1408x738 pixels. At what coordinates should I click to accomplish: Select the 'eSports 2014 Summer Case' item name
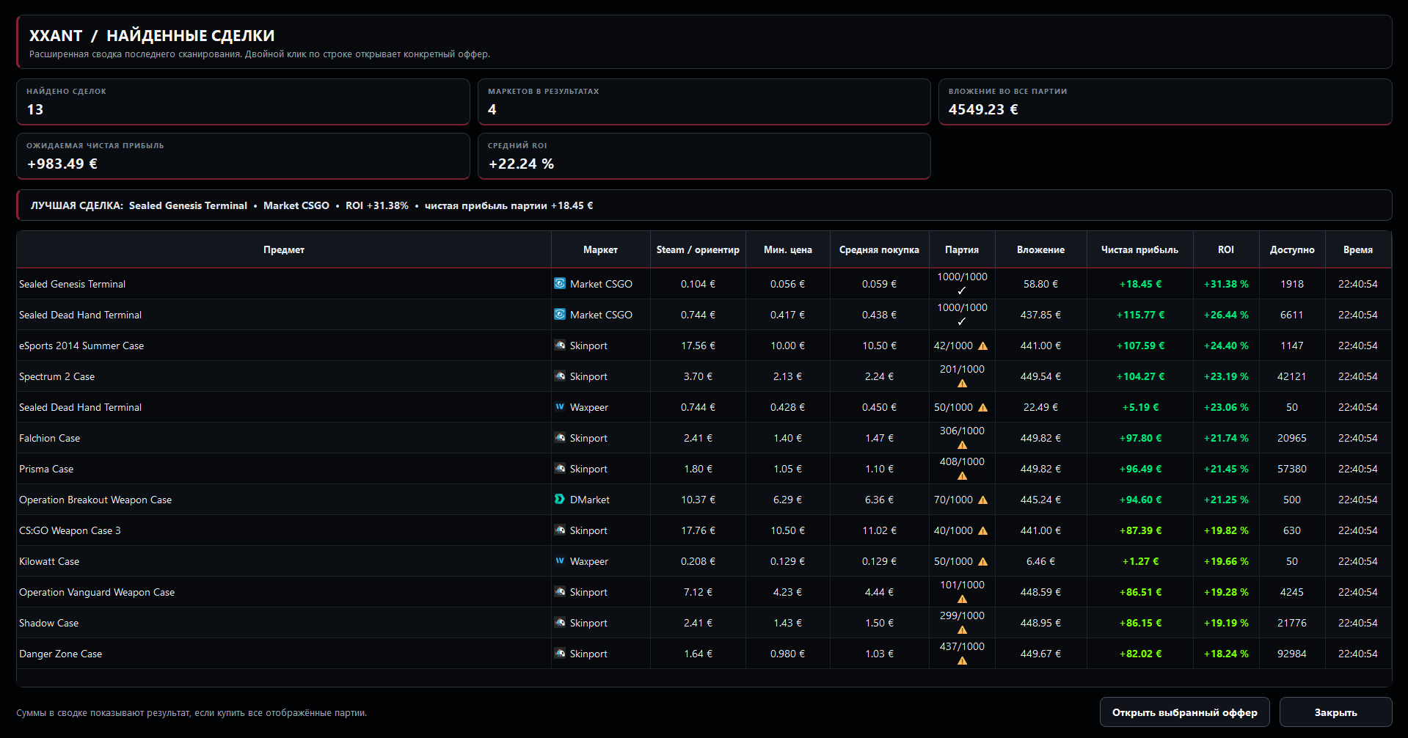pos(81,346)
